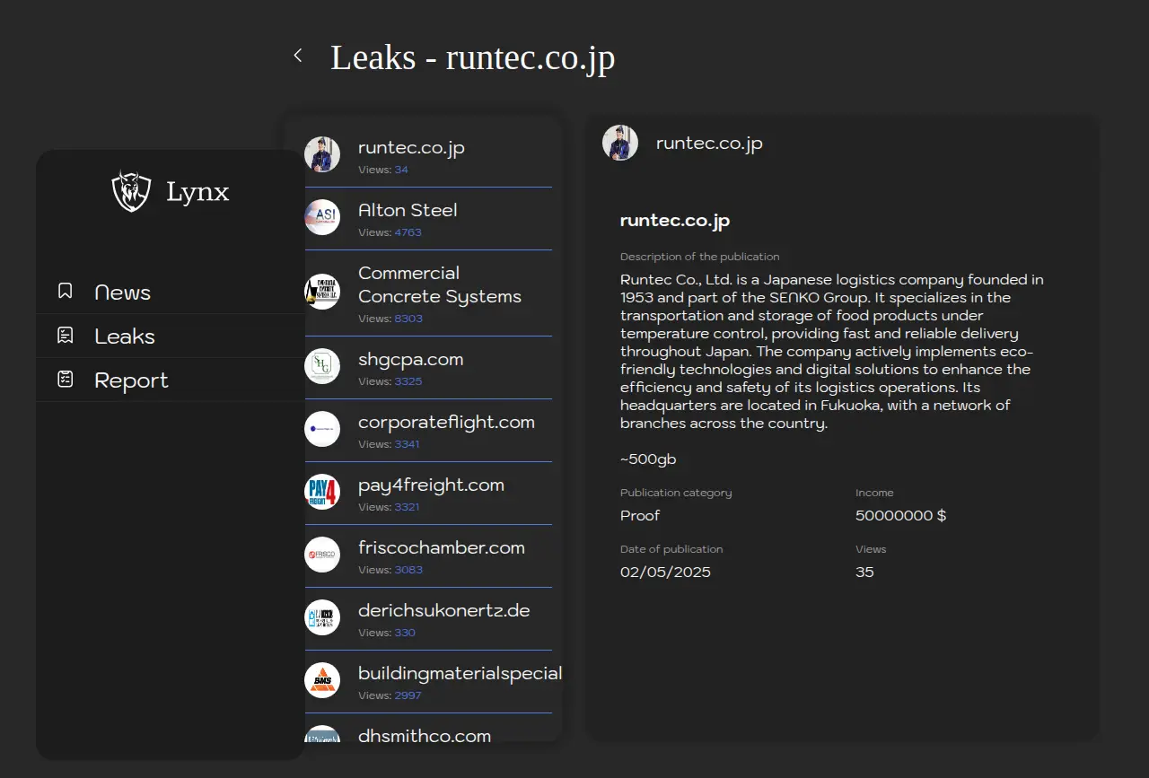This screenshot has height=778, width=1149.
Task: Open the News section in the sidebar
Action: 122,293
